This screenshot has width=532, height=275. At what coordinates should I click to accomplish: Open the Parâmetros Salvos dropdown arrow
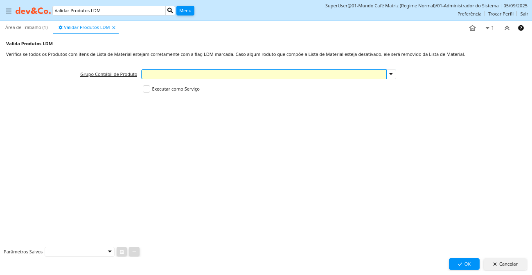110,252
